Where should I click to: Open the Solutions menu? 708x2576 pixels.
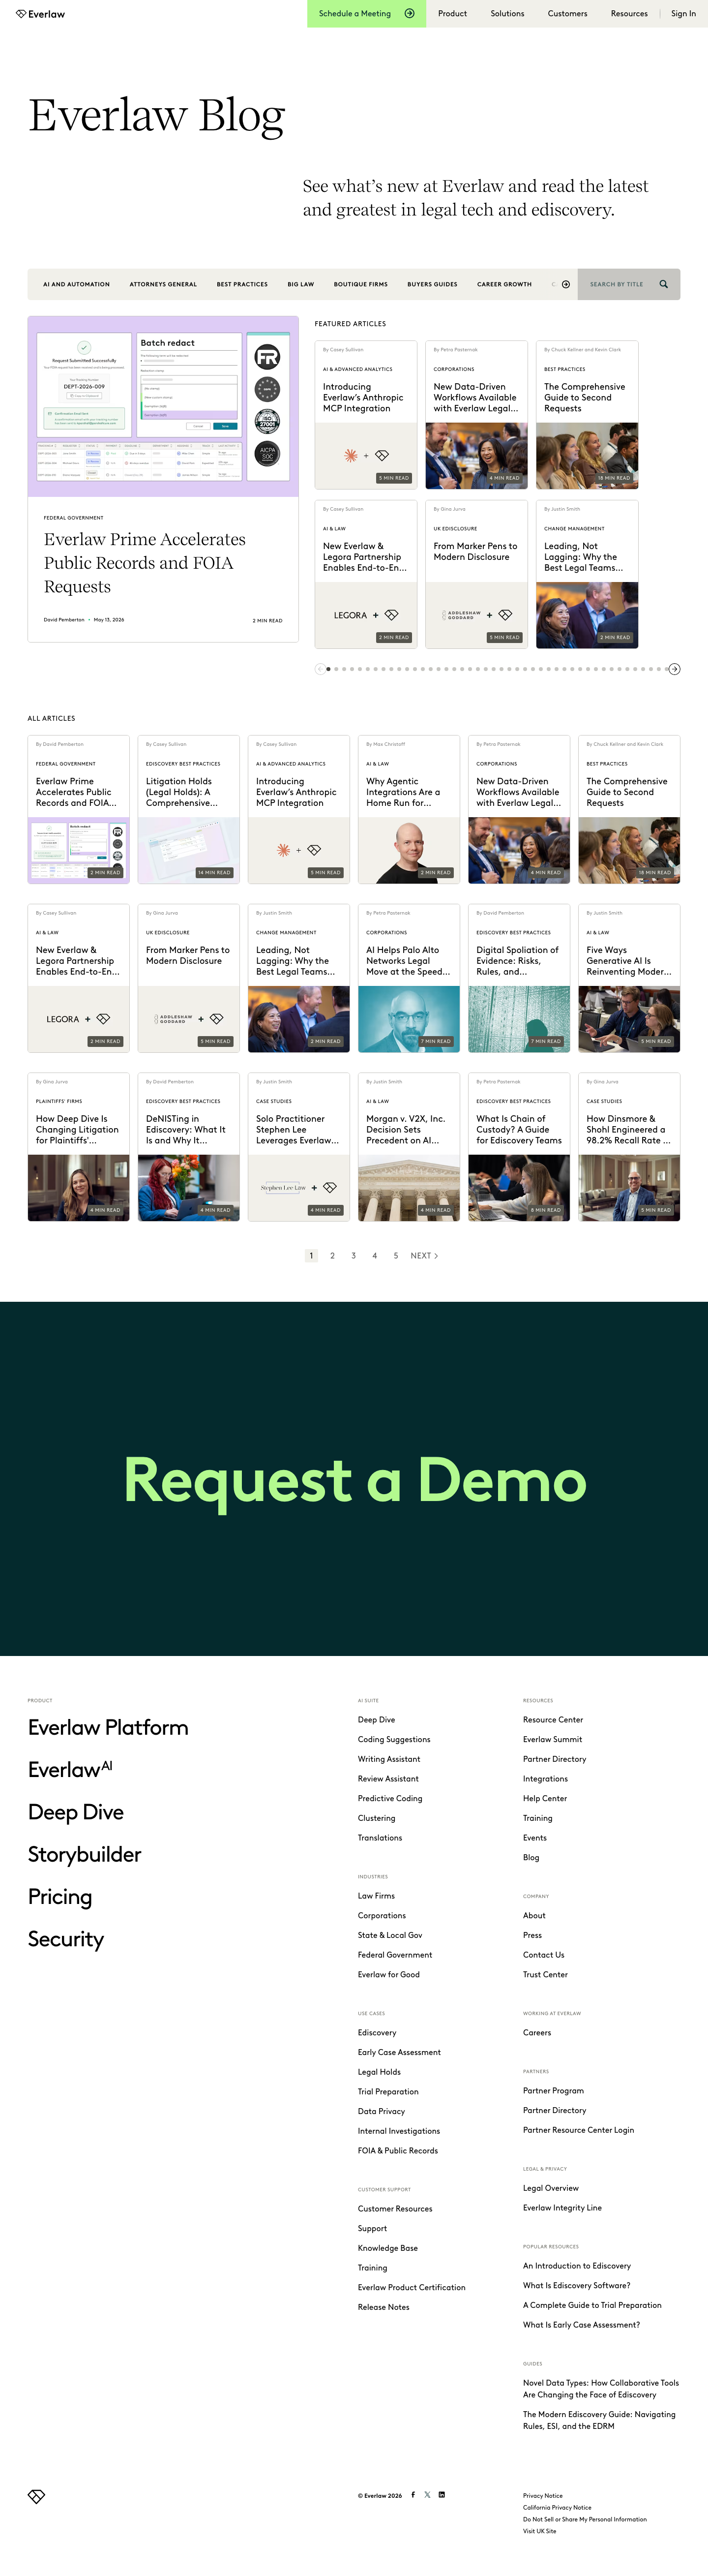507,14
